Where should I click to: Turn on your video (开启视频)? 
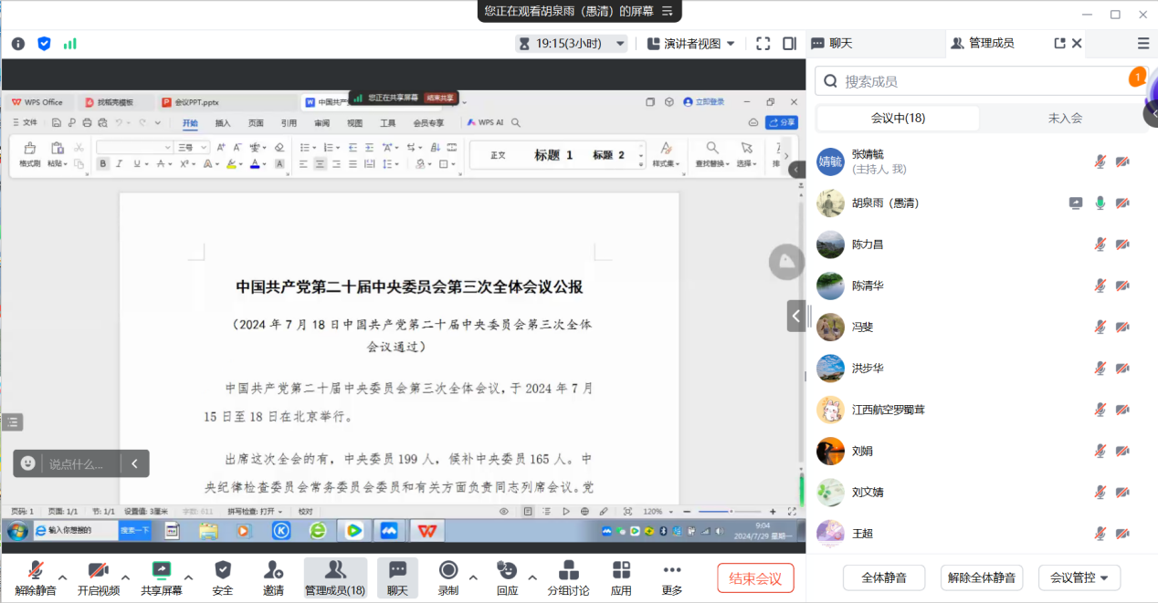[x=98, y=570]
